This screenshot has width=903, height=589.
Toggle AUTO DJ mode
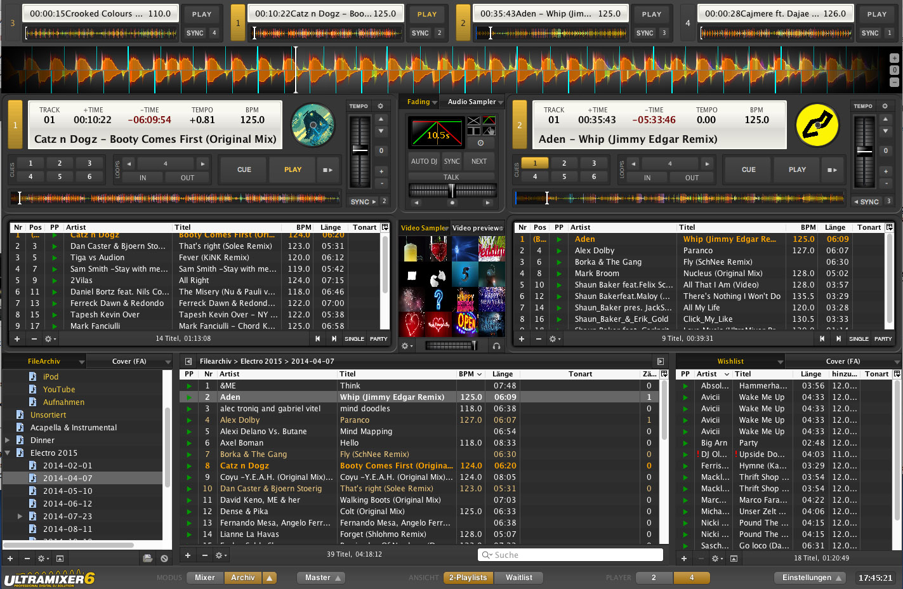click(423, 161)
